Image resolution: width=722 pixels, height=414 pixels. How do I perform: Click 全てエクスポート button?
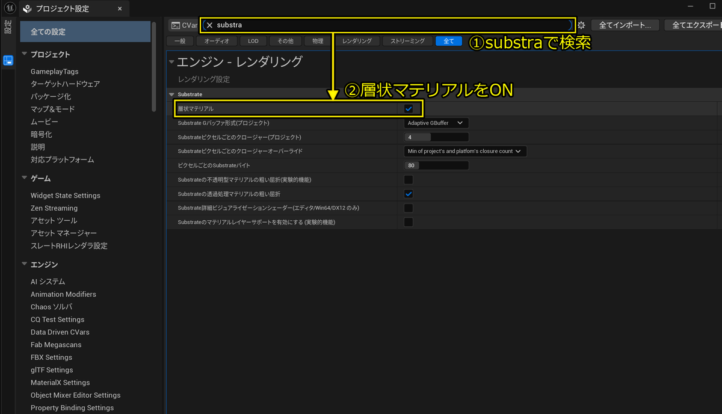693,25
